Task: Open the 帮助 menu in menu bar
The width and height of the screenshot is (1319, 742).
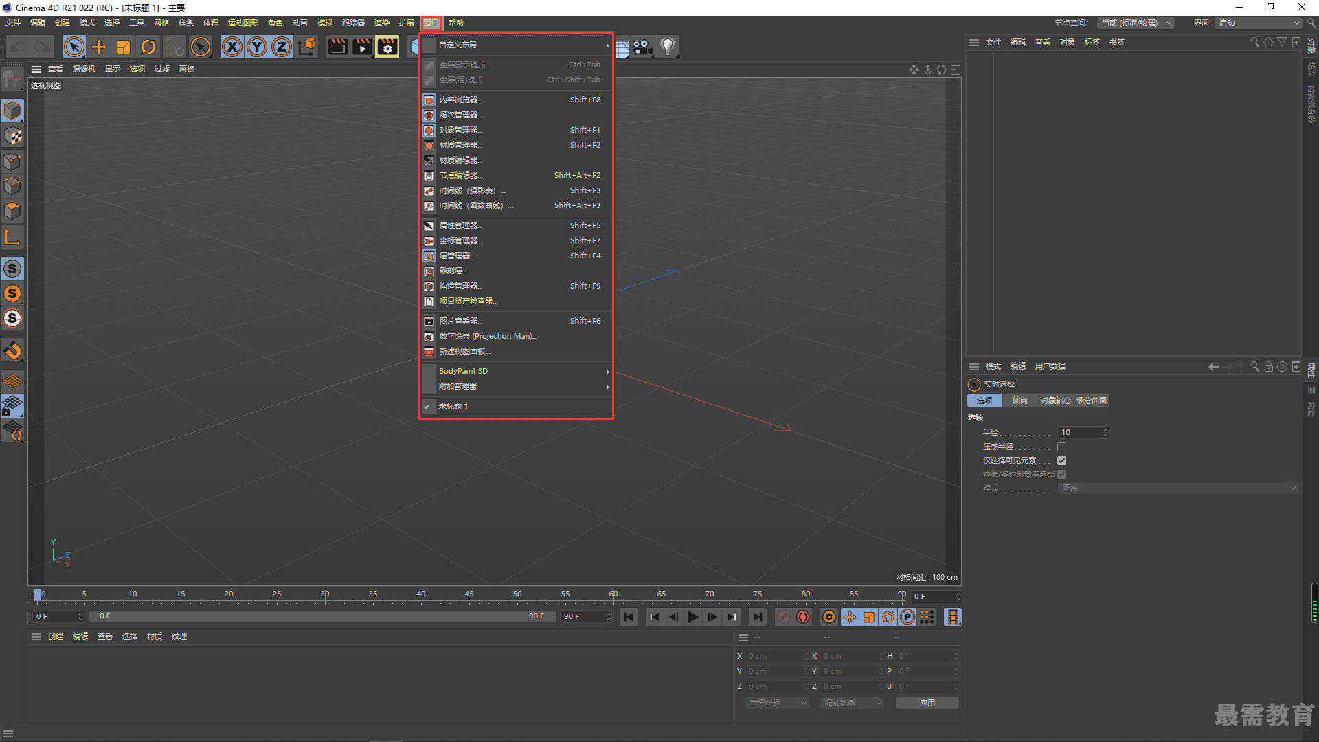Action: tap(456, 23)
